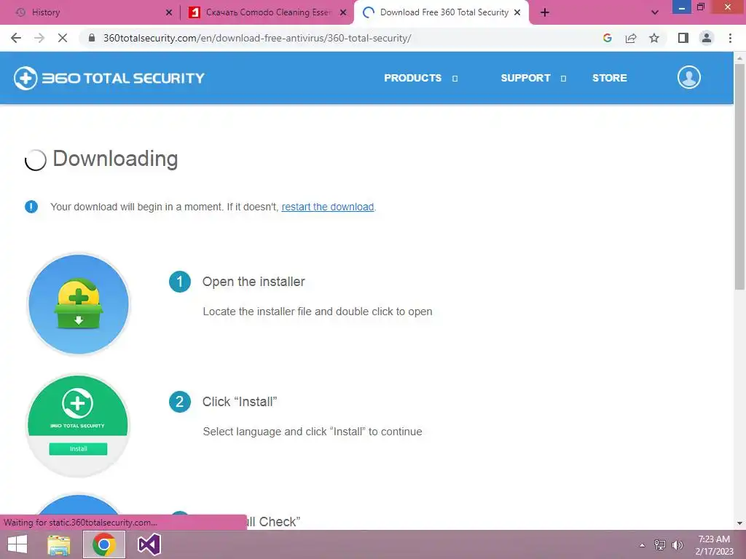Click step 1 number badge
746x559 pixels.
tap(180, 282)
